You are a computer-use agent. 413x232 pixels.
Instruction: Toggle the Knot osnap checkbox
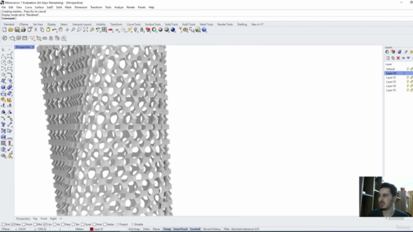94,224
